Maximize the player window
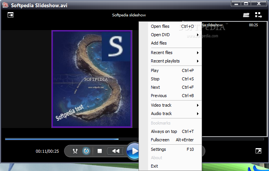The image size is (269, 171). (246, 3)
